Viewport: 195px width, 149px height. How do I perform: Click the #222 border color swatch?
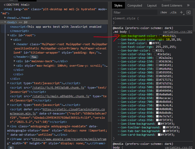(154, 51)
